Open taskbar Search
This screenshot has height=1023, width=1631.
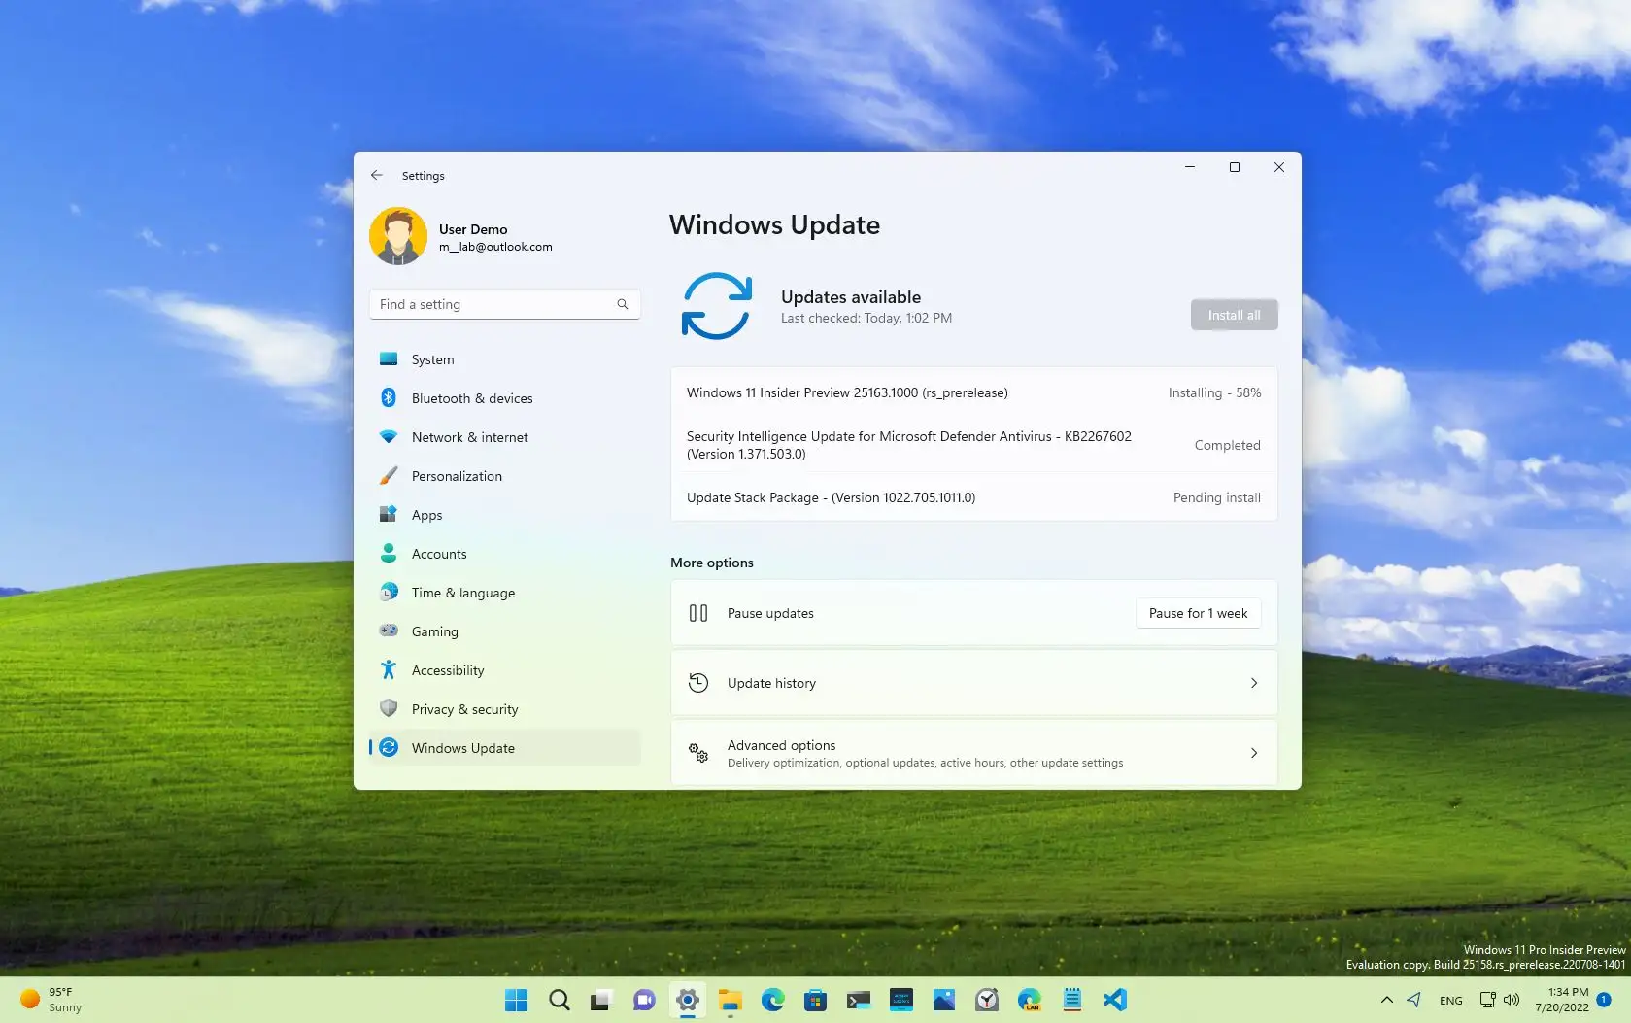pyautogui.click(x=560, y=1000)
